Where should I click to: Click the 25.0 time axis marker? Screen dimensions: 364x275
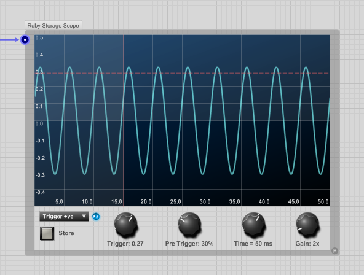pos(175,201)
